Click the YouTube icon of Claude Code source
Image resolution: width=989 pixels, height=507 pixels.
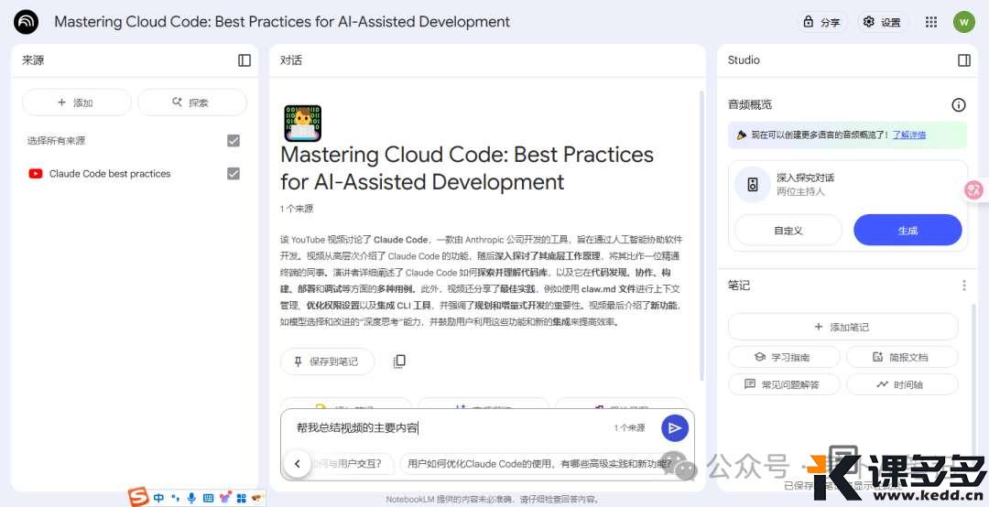click(36, 173)
